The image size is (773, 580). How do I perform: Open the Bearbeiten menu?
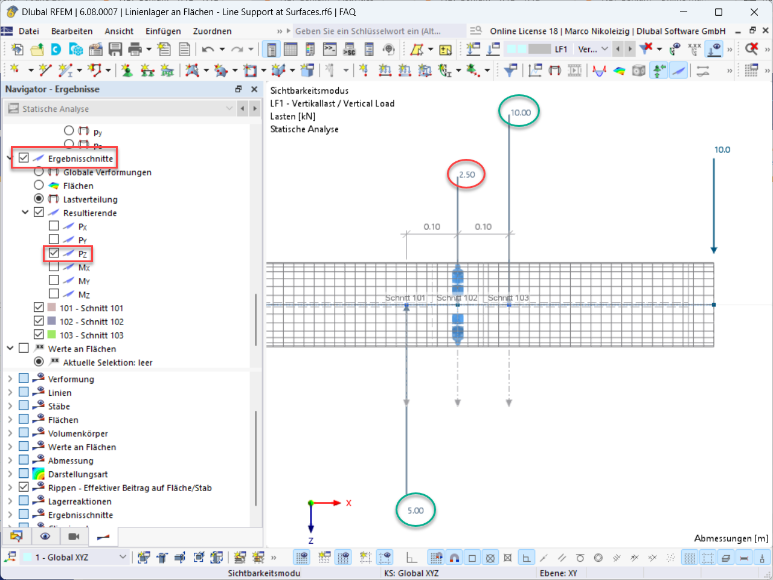[x=72, y=31]
